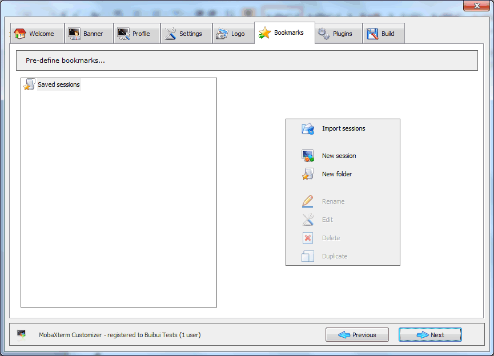Viewport: 494px width, 356px height.
Task: Choose Import sessions
Action: [343, 128]
